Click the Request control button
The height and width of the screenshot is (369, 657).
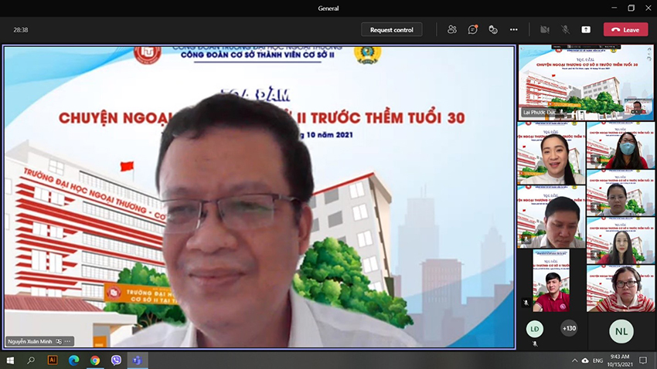point(391,29)
